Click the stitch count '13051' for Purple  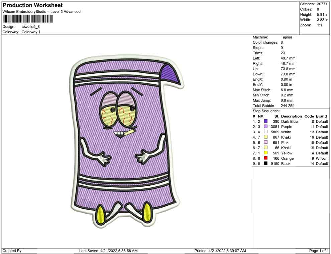(274, 127)
